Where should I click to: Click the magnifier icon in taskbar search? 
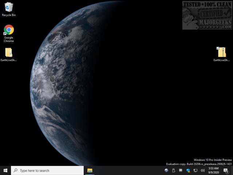click(15, 170)
